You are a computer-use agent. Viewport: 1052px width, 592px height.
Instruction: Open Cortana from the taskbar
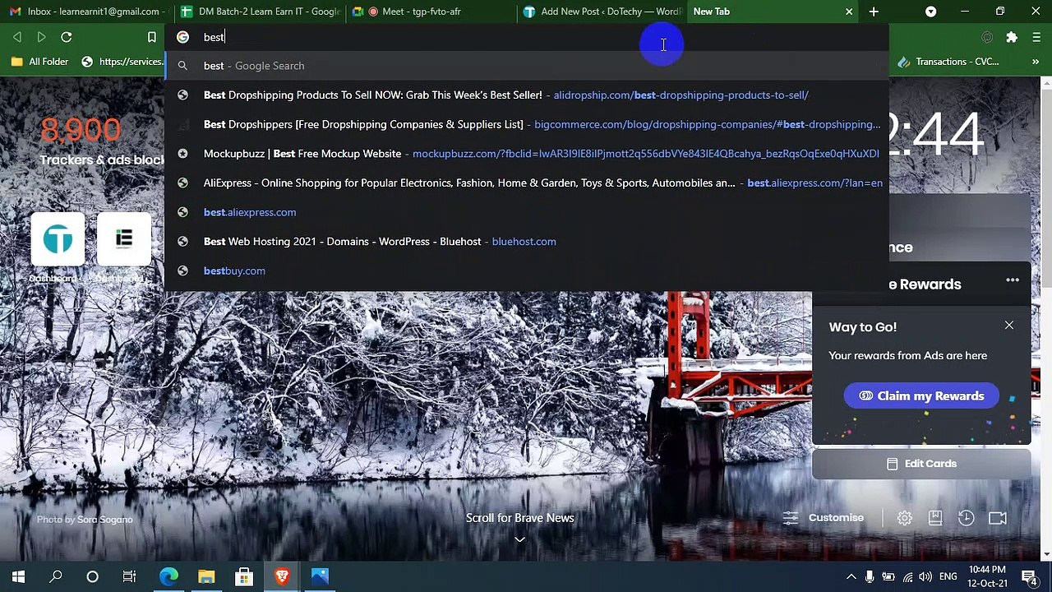click(92, 576)
